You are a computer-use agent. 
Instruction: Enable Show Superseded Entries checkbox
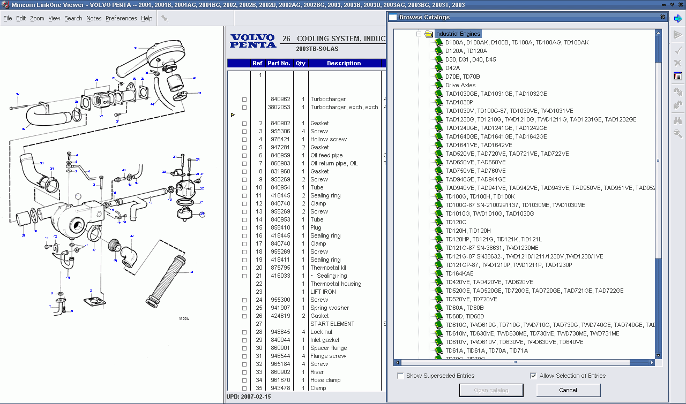[x=401, y=376]
